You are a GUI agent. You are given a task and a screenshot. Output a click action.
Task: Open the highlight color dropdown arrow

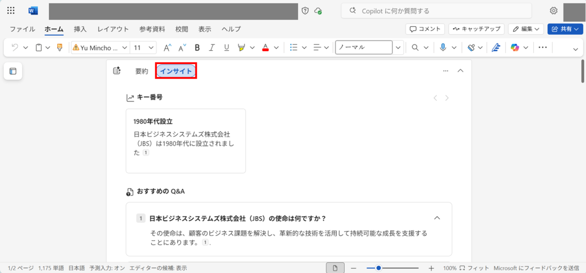tap(252, 47)
